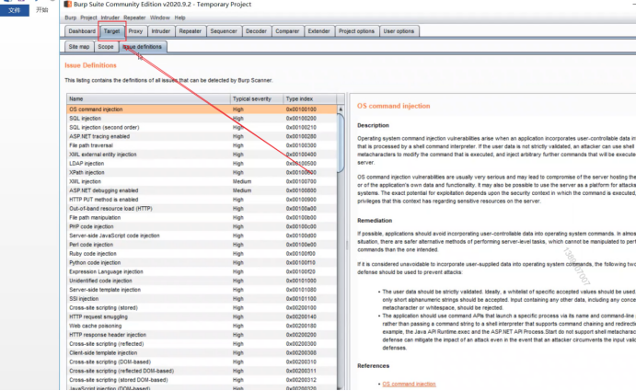
Task: Switch to the Dashboard tab
Action: coord(82,31)
